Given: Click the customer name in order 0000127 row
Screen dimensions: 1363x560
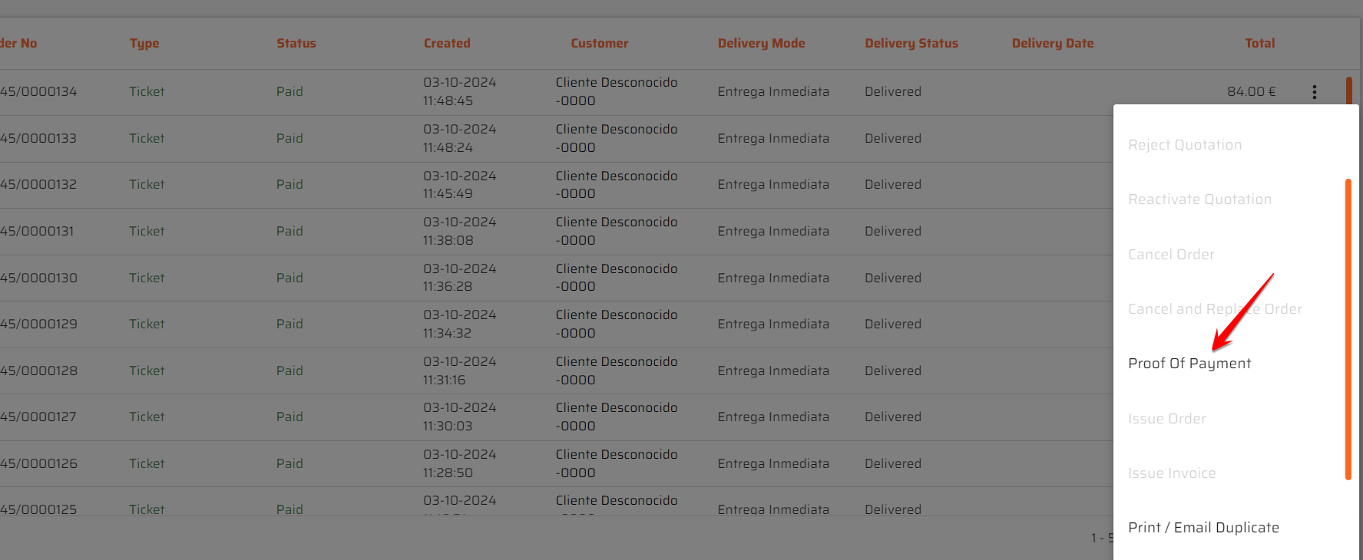Looking at the screenshot, I should coord(616,408).
